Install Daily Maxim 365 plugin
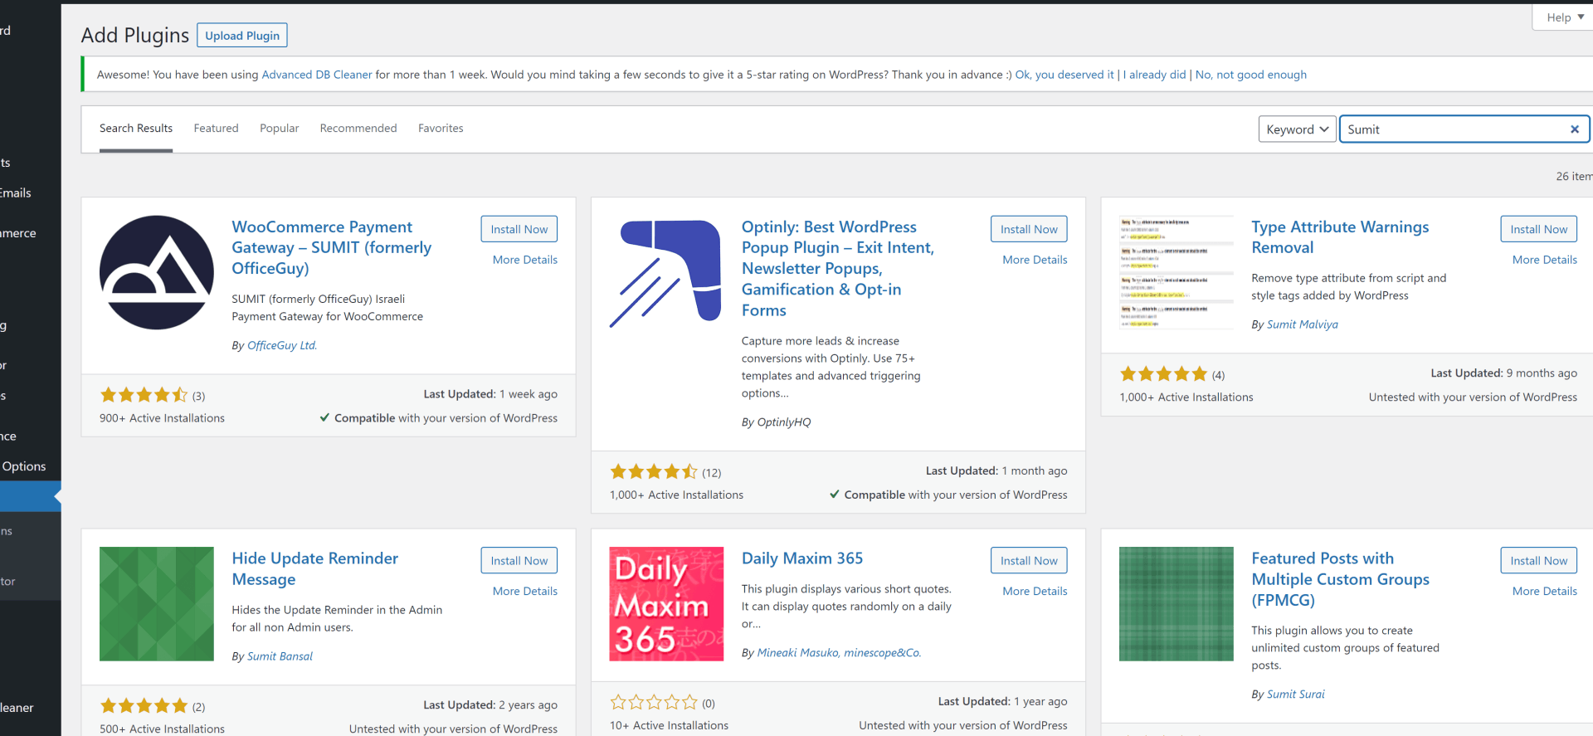 [x=1029, y=561]
